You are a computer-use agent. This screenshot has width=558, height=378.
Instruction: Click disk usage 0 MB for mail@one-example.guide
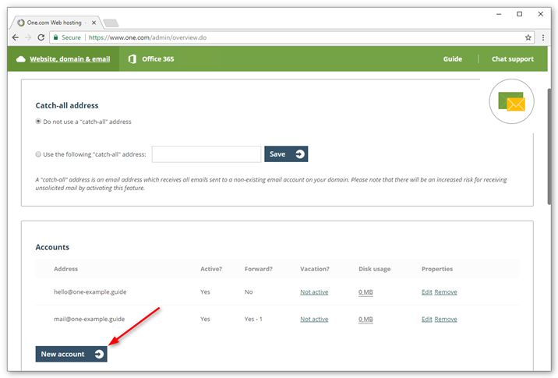(366, 320)
